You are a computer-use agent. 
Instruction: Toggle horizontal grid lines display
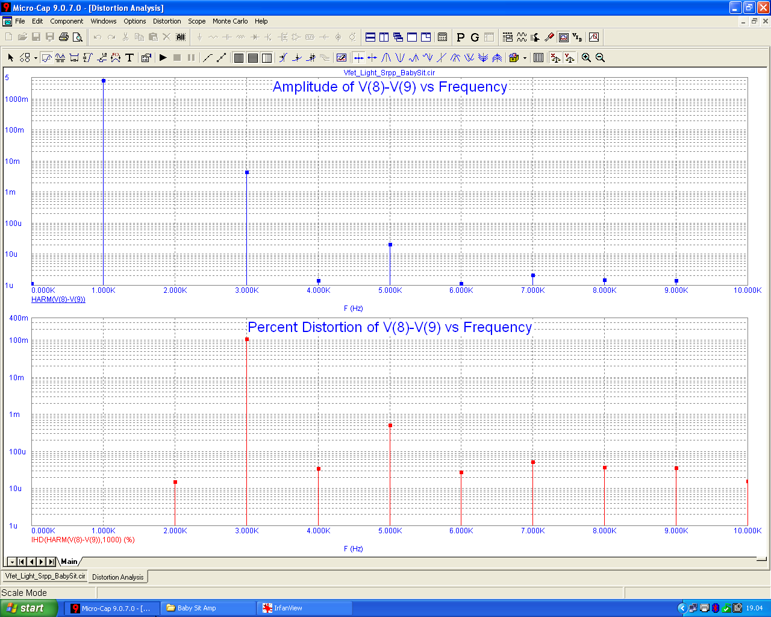[253, 58]
